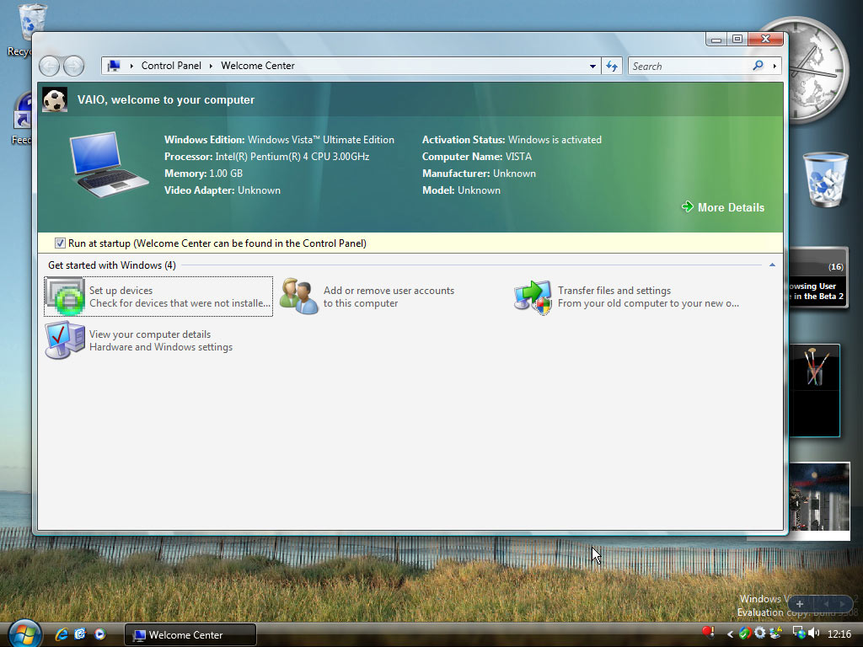Open the network status tray icon
This screenshot has width=863, height=647.
[799, 634]
